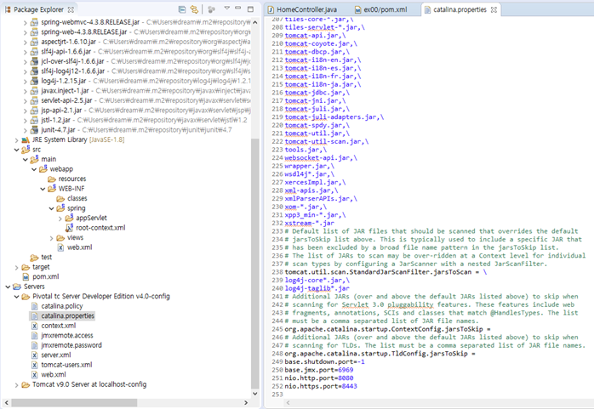Click line 245 ContextConfig.jarsToSkip property
Screen dimensions: 594x409
tap(384, 329)
